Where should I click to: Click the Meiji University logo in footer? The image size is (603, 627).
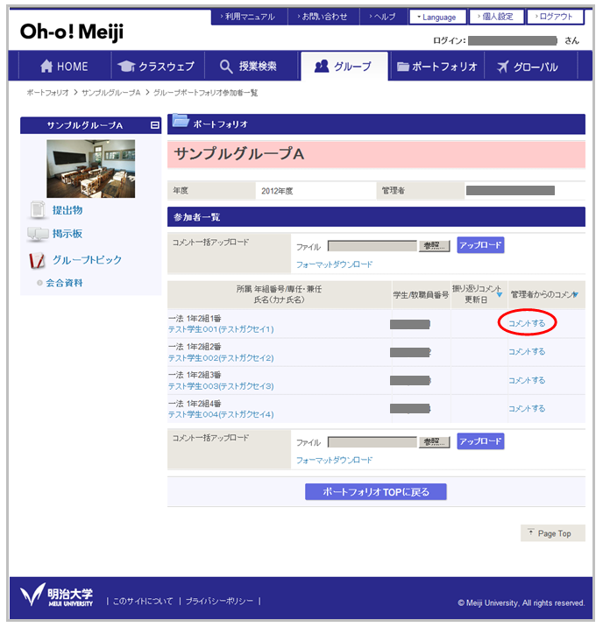[56, 595]
